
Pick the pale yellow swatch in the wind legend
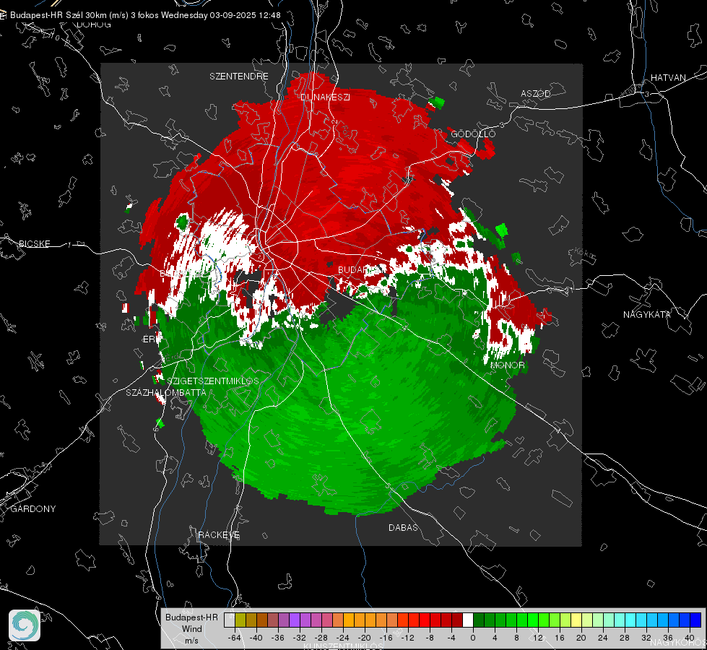pos(576,620)
